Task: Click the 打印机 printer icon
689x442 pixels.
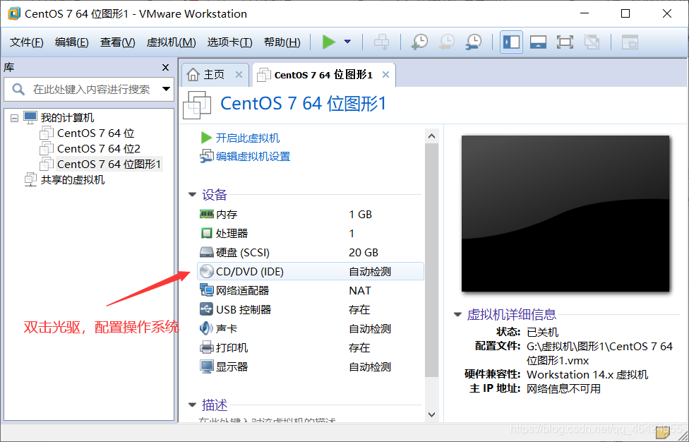Action: tap(207, 347)
